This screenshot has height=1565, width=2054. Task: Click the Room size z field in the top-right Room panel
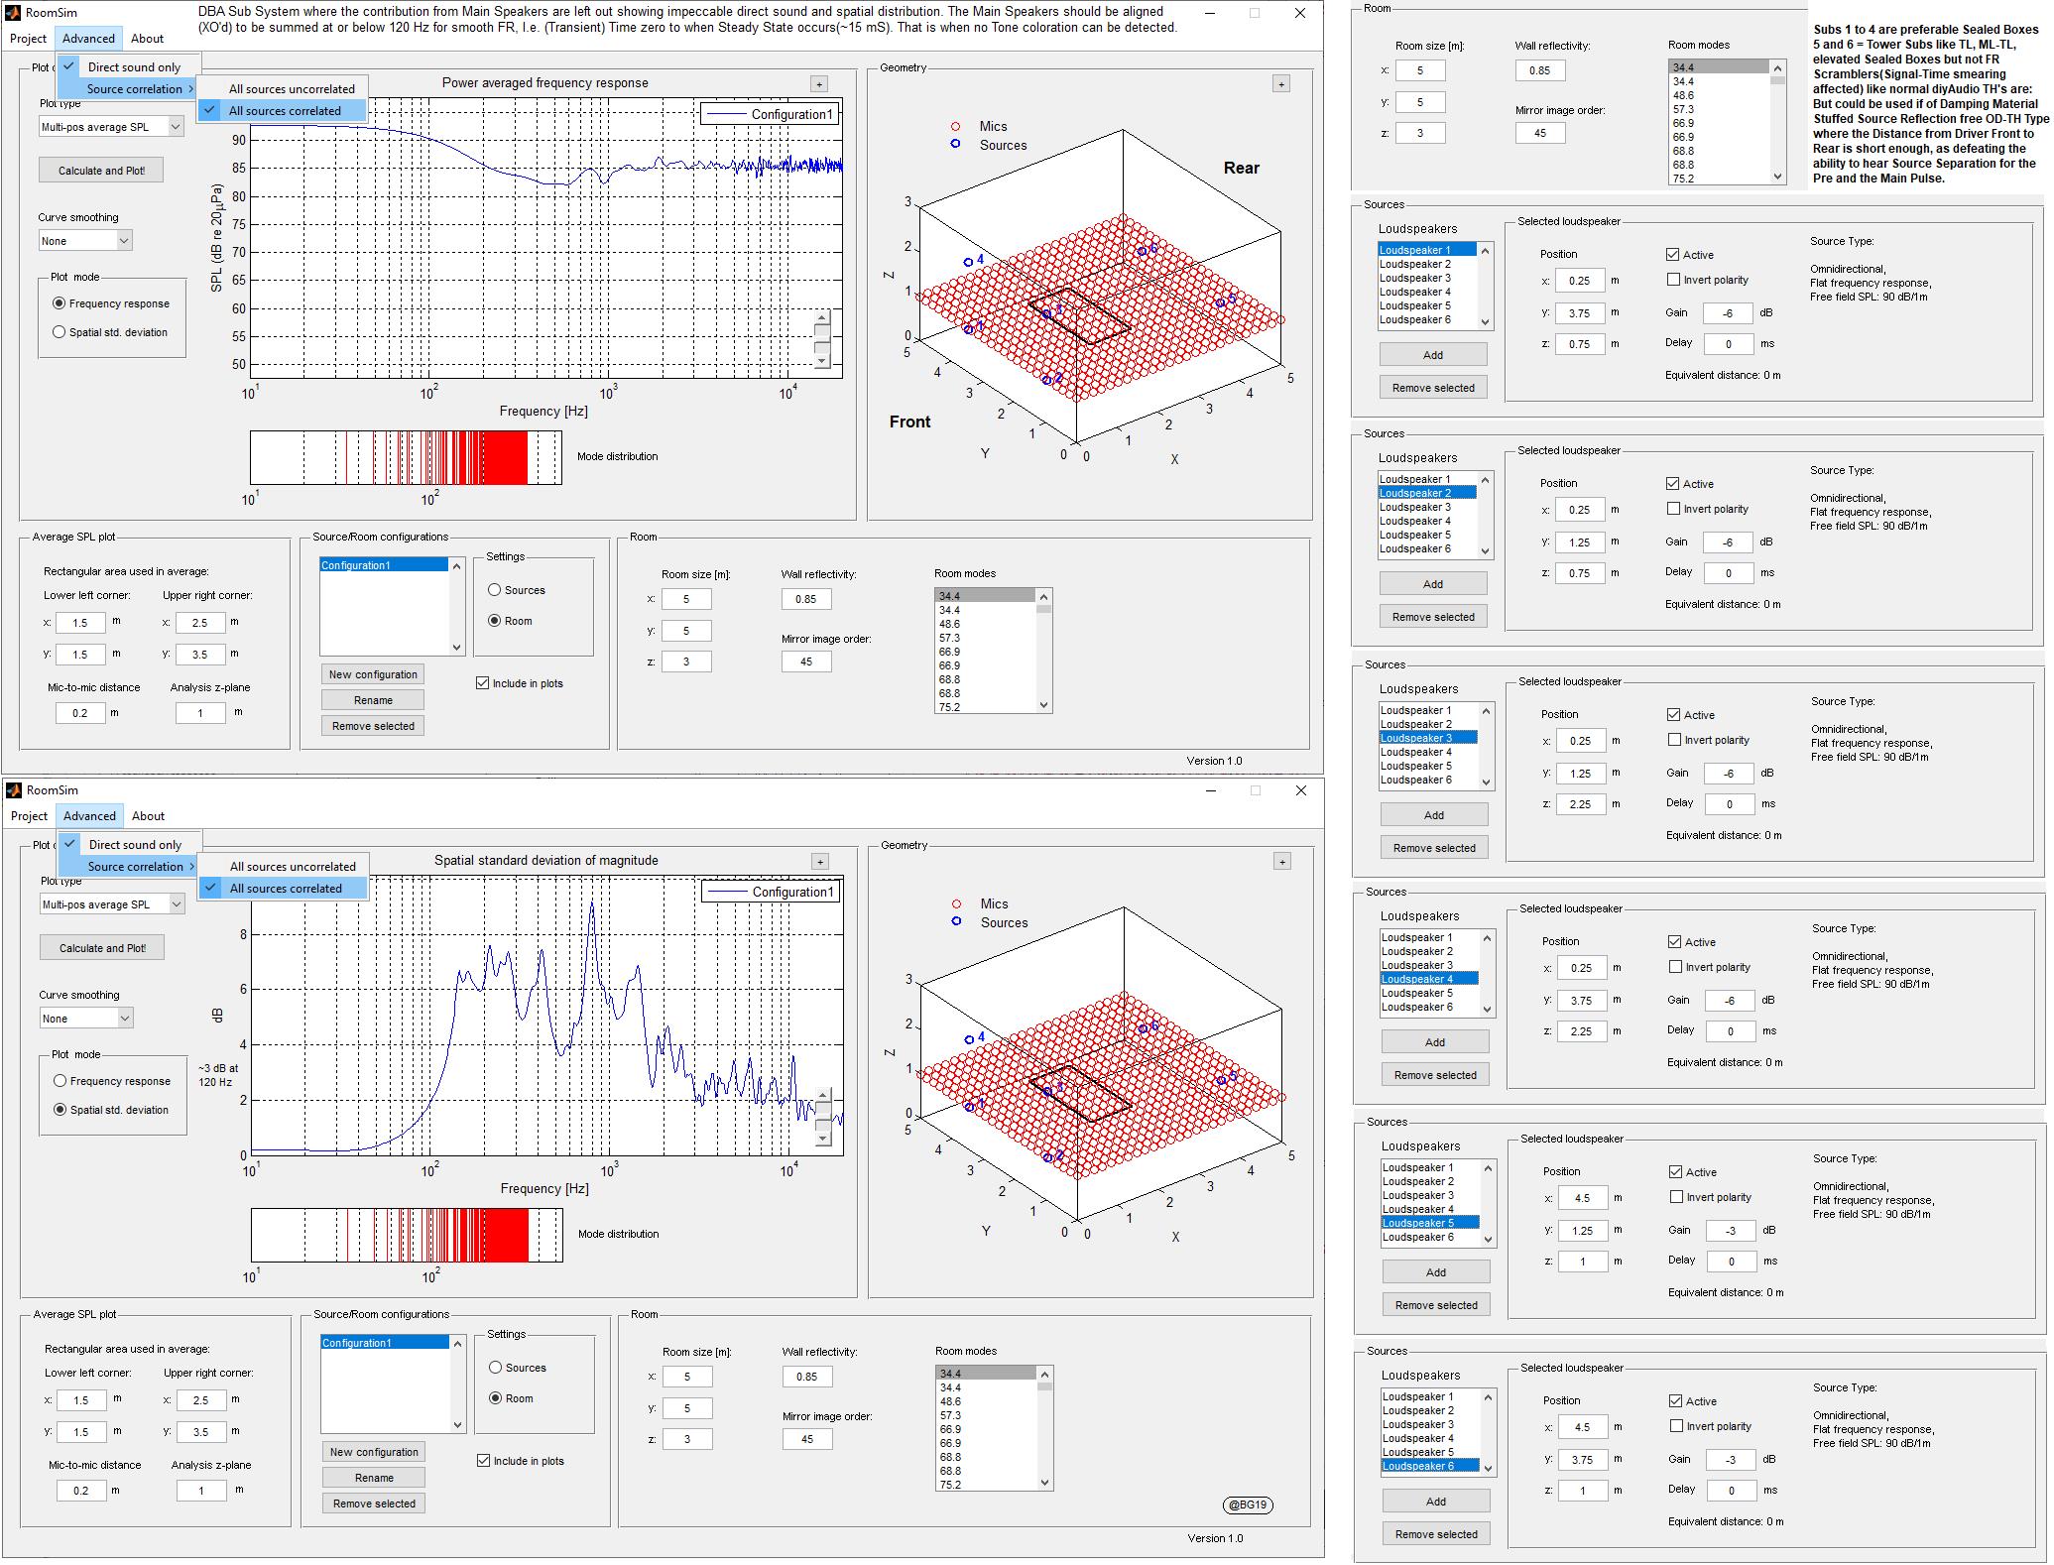pos(1420,133)
